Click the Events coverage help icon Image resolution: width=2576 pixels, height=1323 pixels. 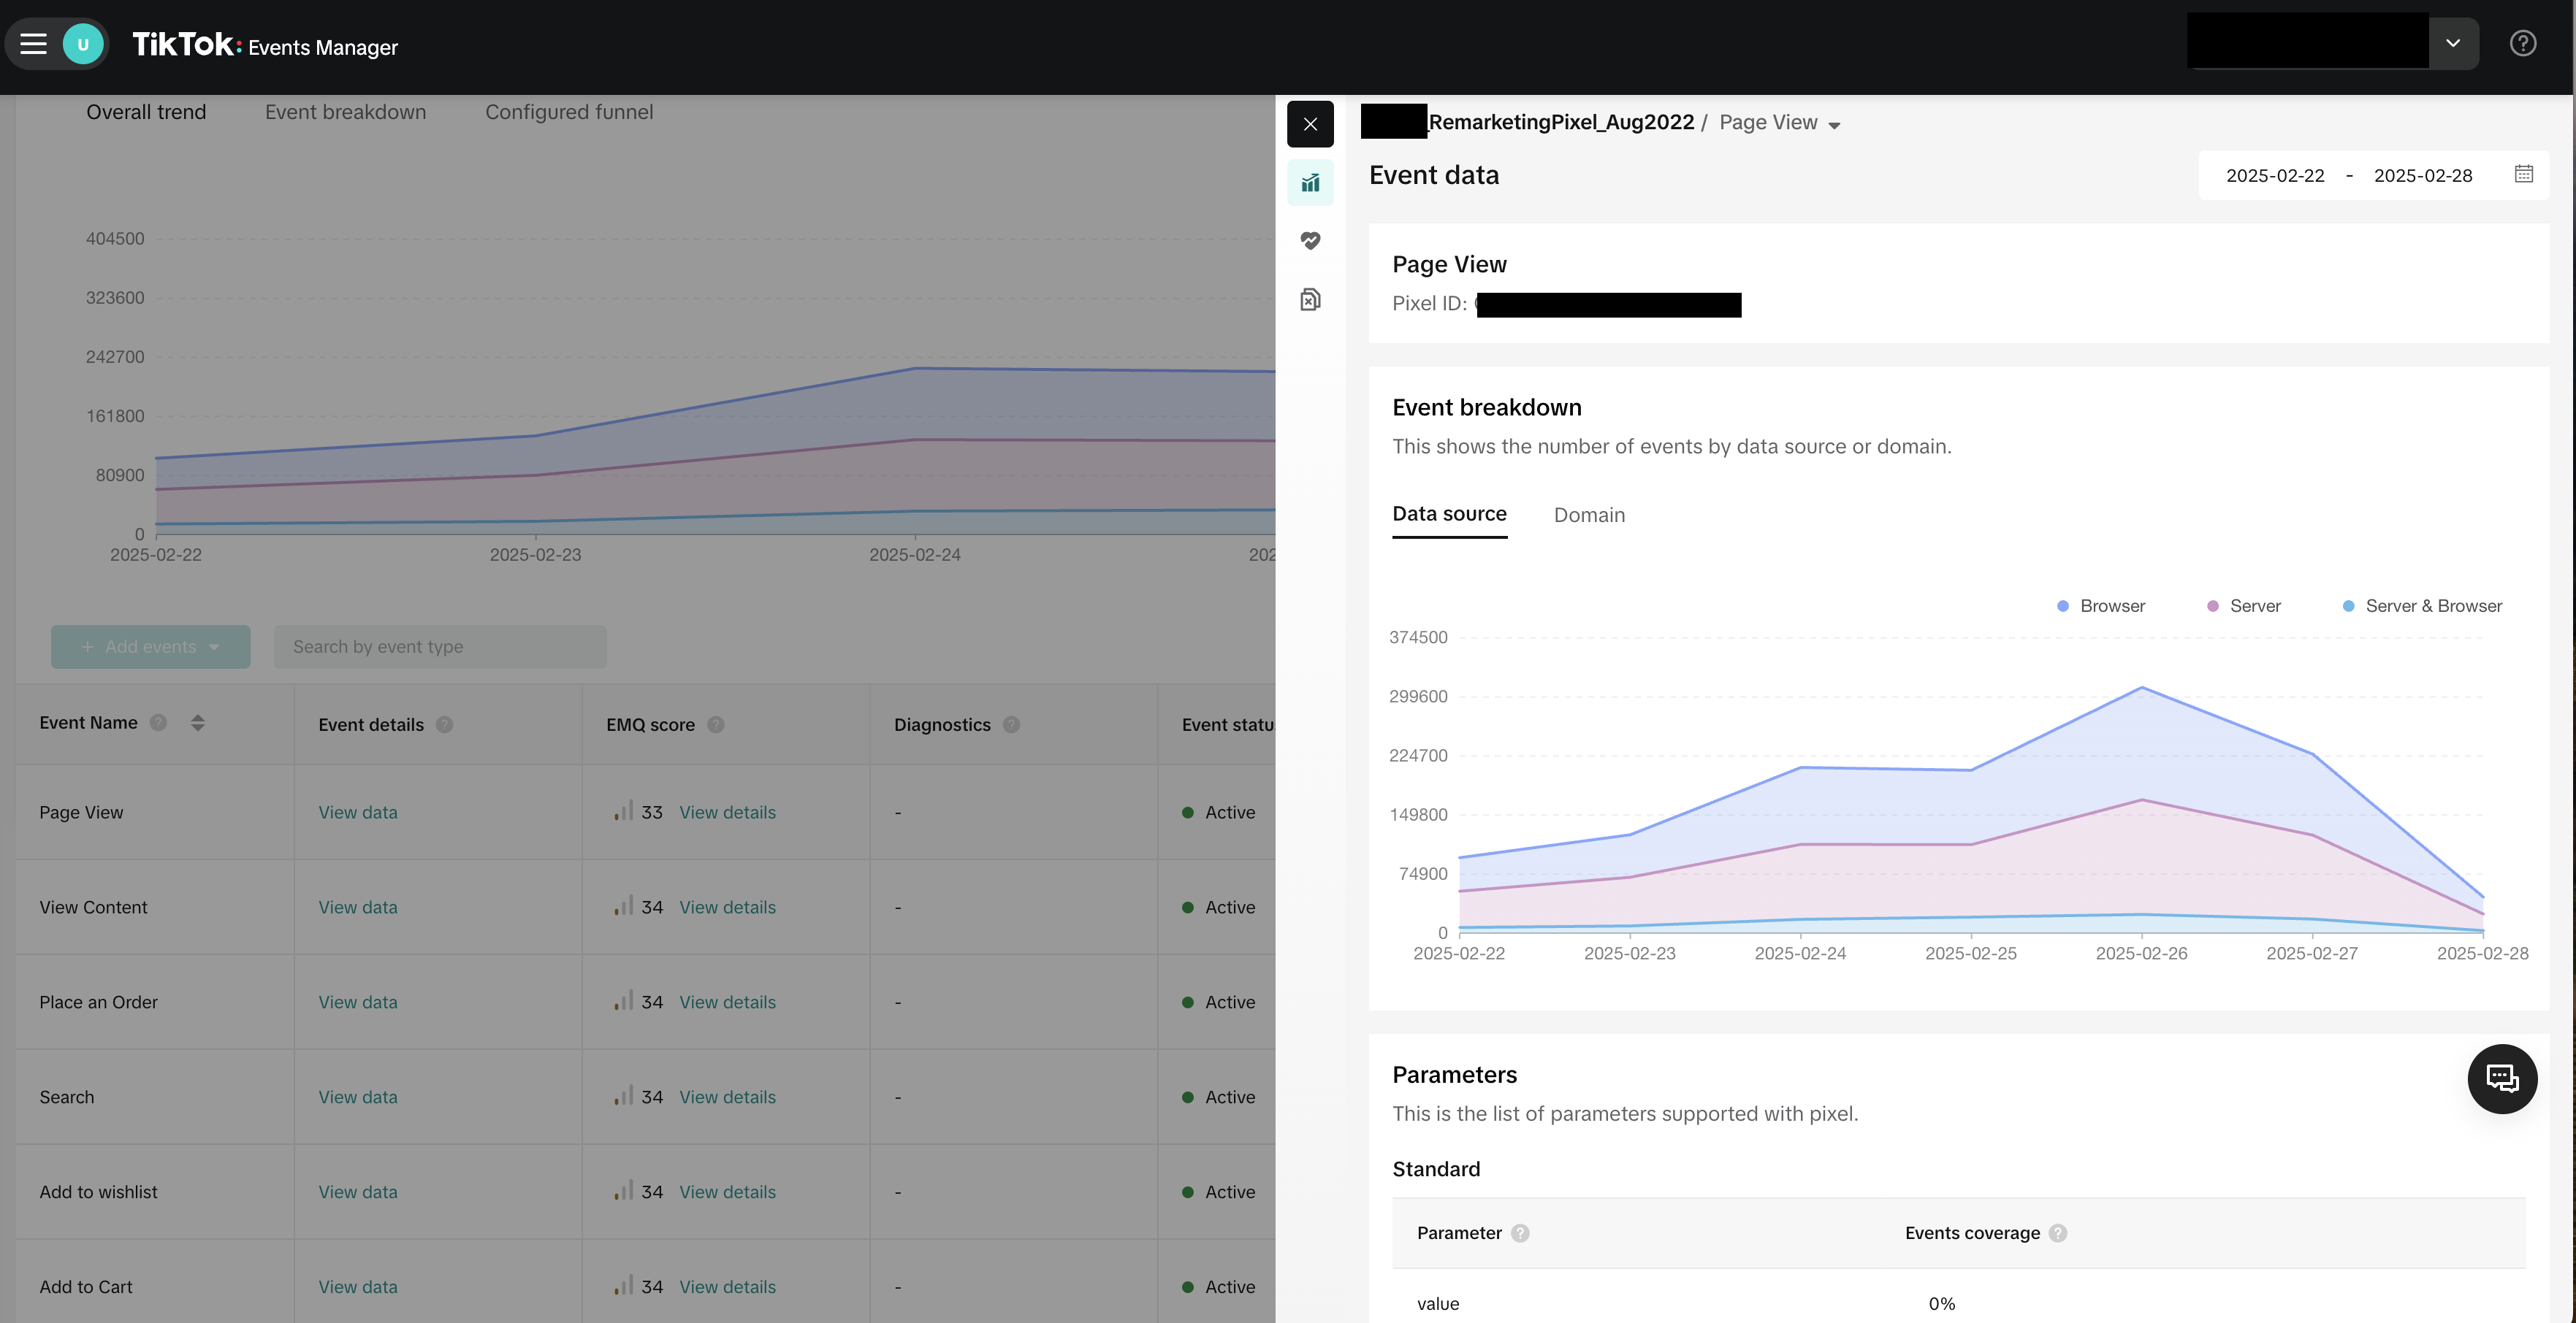click(2058, 1233)
